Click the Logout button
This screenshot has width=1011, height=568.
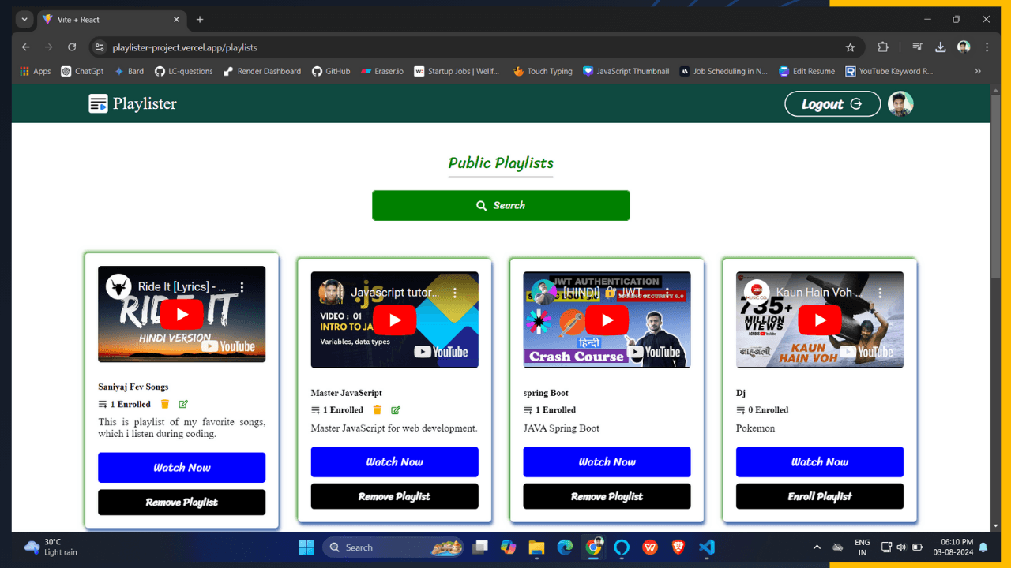(x=832, y=104)
